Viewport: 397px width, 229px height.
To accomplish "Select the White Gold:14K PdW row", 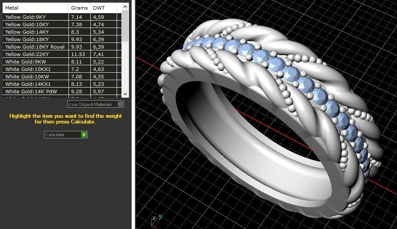I will [x=62, y=92].
